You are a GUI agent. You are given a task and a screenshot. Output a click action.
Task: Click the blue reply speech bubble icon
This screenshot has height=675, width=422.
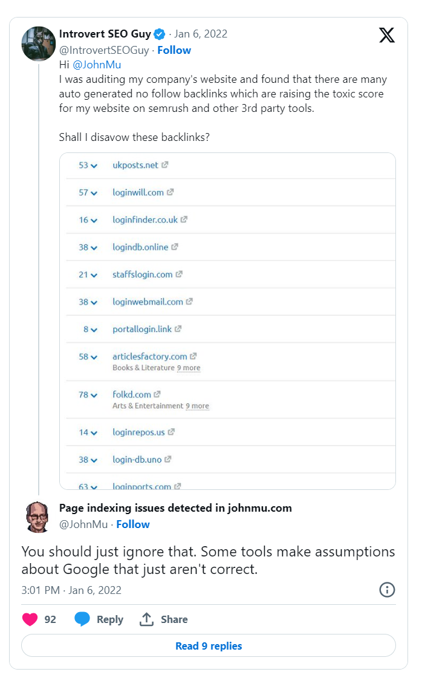point(82,619)
